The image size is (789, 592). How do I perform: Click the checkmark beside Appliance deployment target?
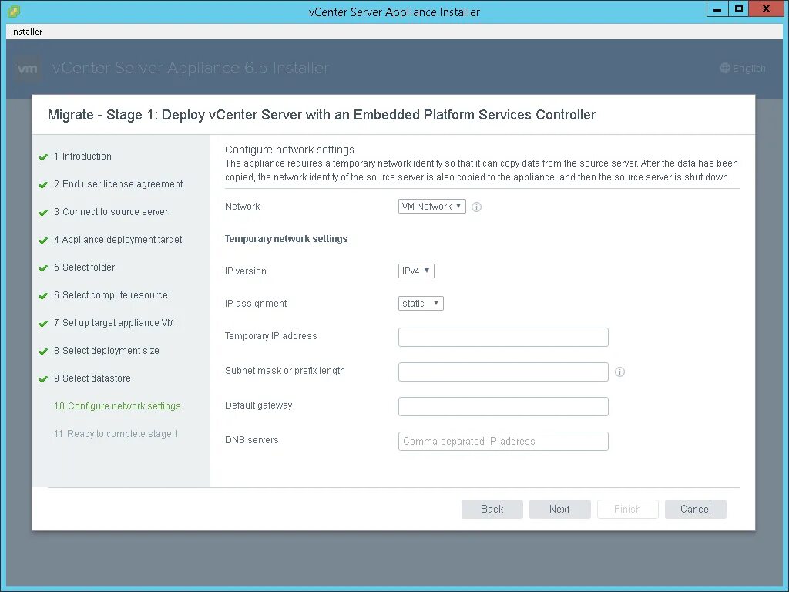tap(43, 240)
